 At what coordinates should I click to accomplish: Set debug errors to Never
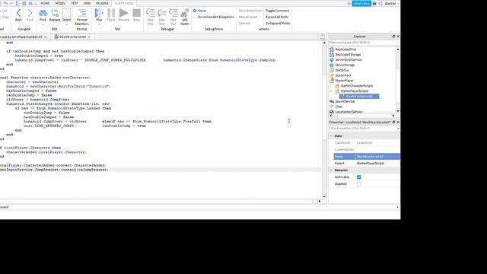click(199, 11)
